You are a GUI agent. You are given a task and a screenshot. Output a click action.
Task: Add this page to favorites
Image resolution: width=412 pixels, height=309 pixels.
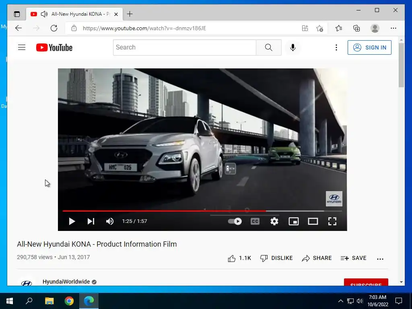319,28
